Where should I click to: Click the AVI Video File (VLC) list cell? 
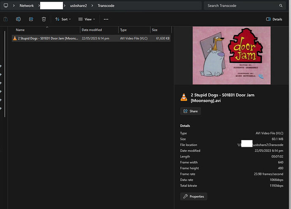[x=134, y=38]
